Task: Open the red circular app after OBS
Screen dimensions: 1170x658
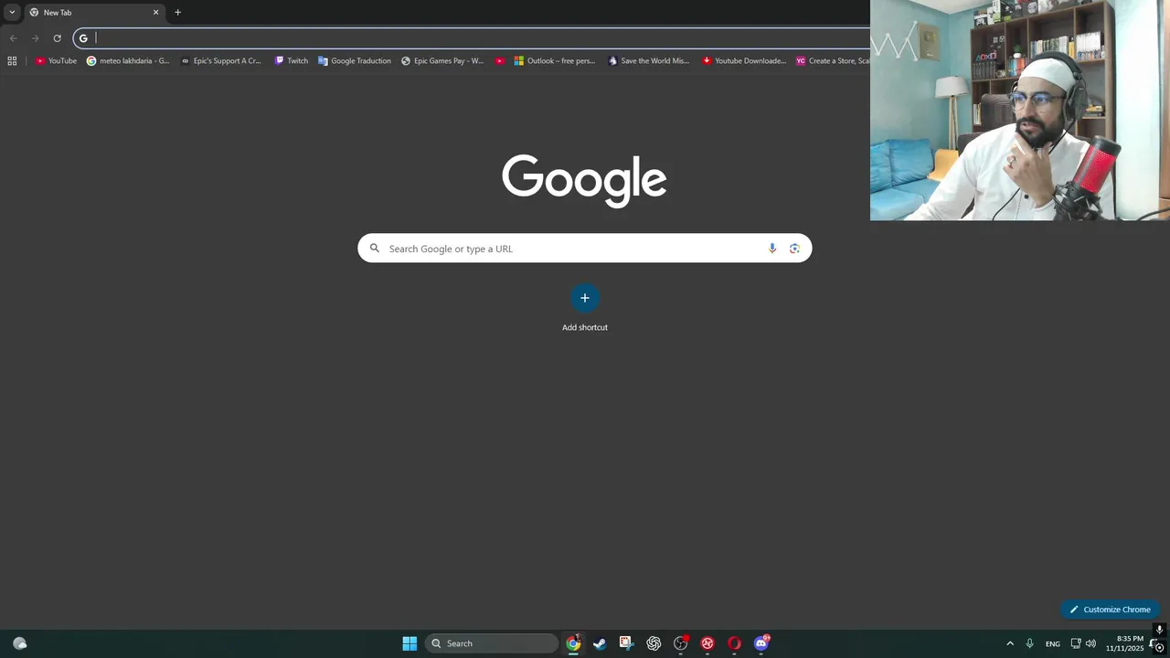Action: pos(707,643)
